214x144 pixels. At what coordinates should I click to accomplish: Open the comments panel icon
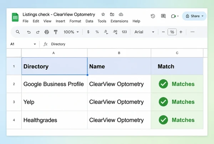click(x=163, y=16)
